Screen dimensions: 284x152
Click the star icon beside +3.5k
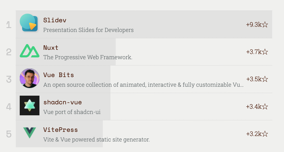pos(265,79)
